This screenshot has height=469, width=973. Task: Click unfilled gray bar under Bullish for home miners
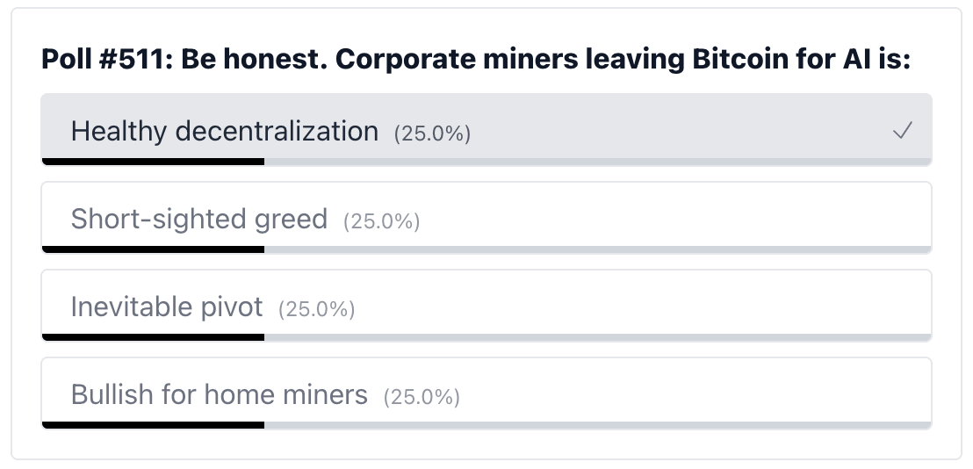[x=597, y=425]
